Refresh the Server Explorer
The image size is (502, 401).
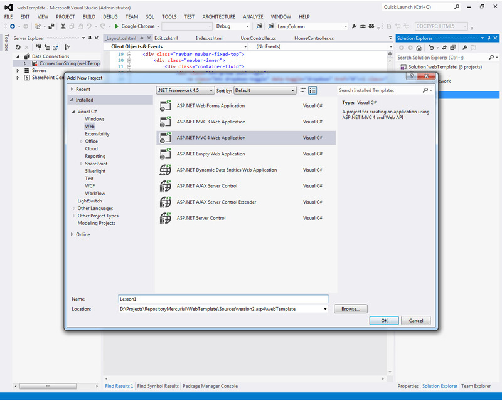pyautogui.click(x=18, y=48)
